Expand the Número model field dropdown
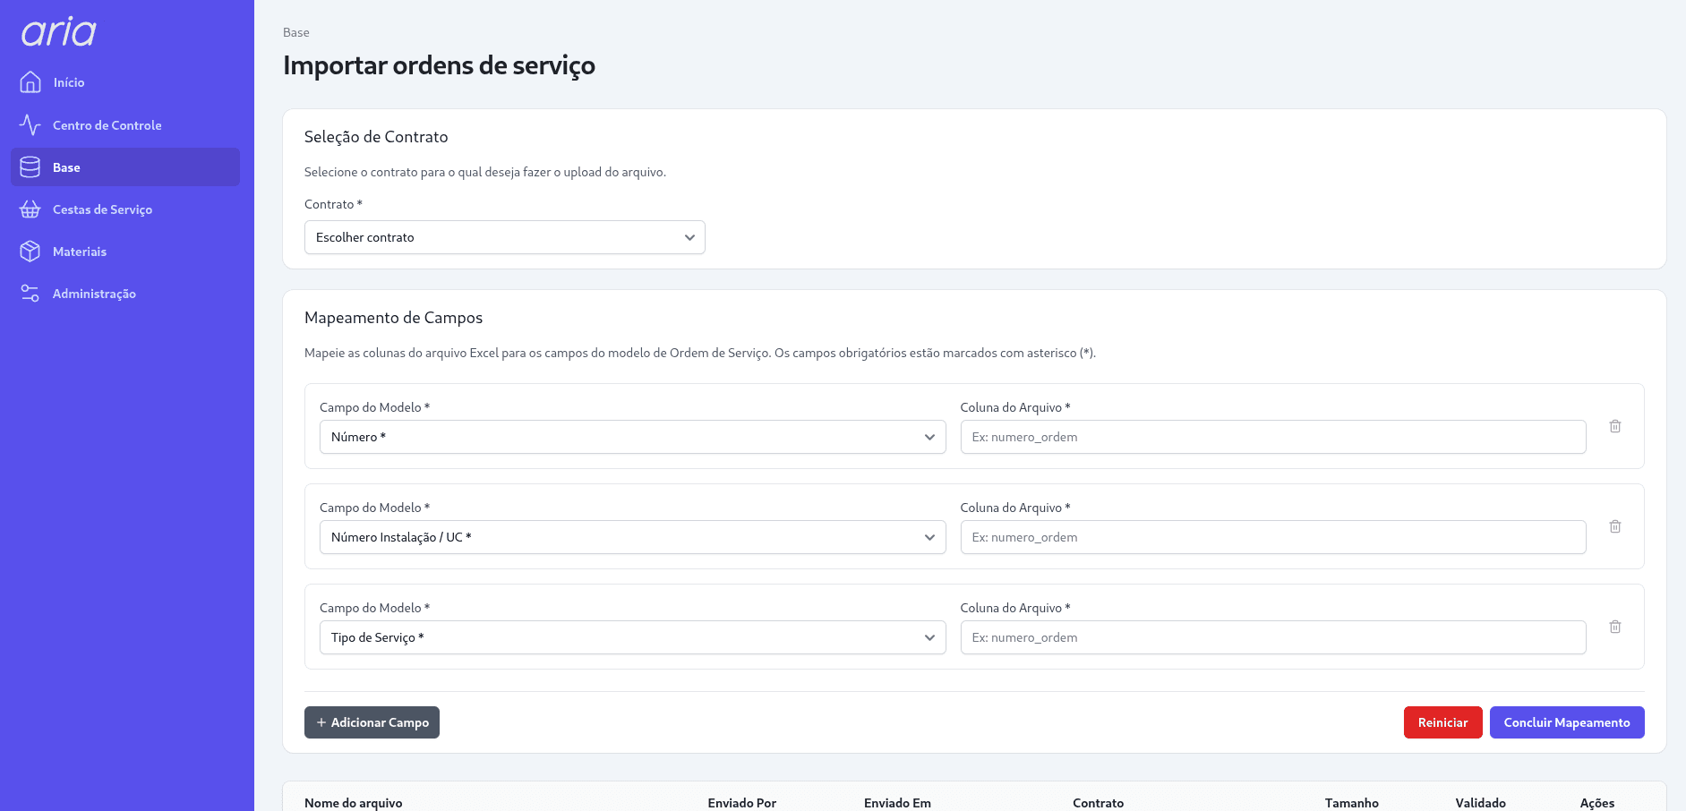 (x=632, y=437)
